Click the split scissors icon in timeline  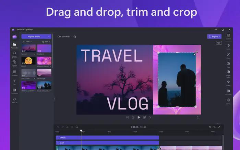click(67, 127)
